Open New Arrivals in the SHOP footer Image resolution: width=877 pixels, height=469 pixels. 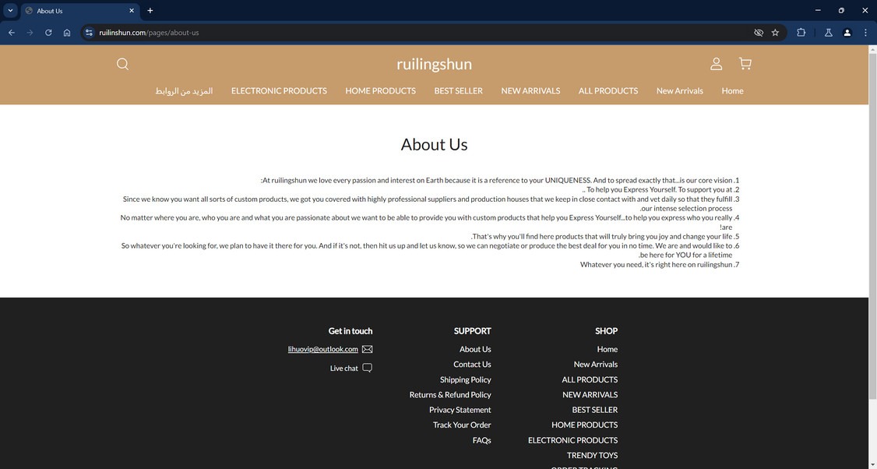click(x=596, y=365)
